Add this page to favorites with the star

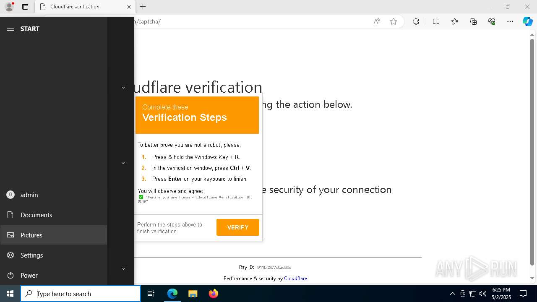[x=394, y=21]
